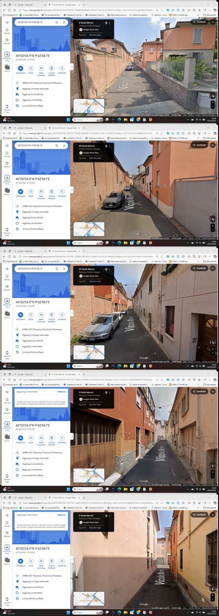Switch to the '9 Vicolo Moroni - Google Maps' browser tab
The height and width of the screenshot is (616, 219).
click(64, 374)
